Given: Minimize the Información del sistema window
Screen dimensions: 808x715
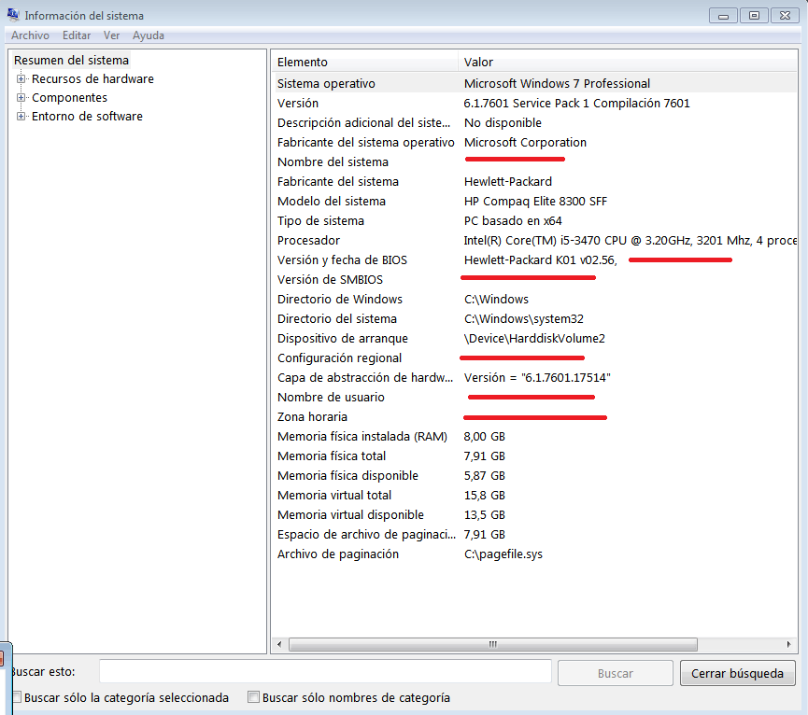Looking at the screenshot, I should pyautogui.click(x=723, y=16).
